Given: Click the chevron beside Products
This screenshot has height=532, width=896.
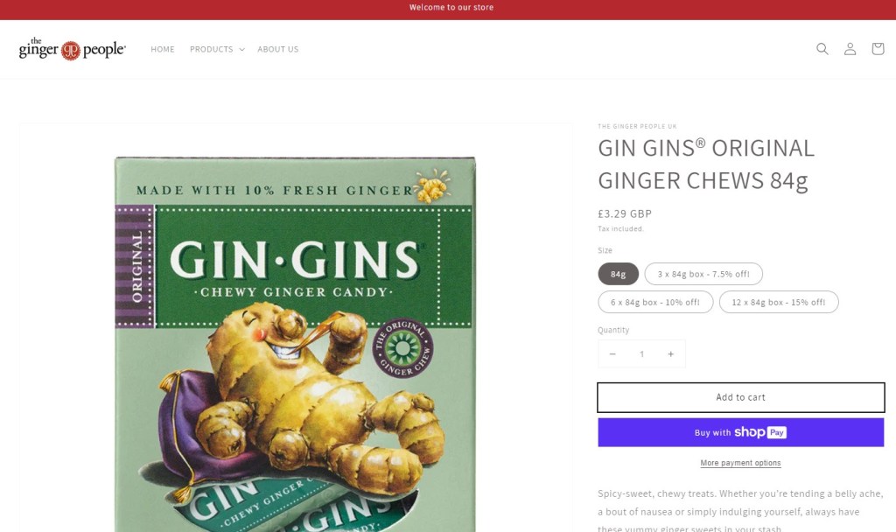Looking at the screenshot, I should [241, 50].
